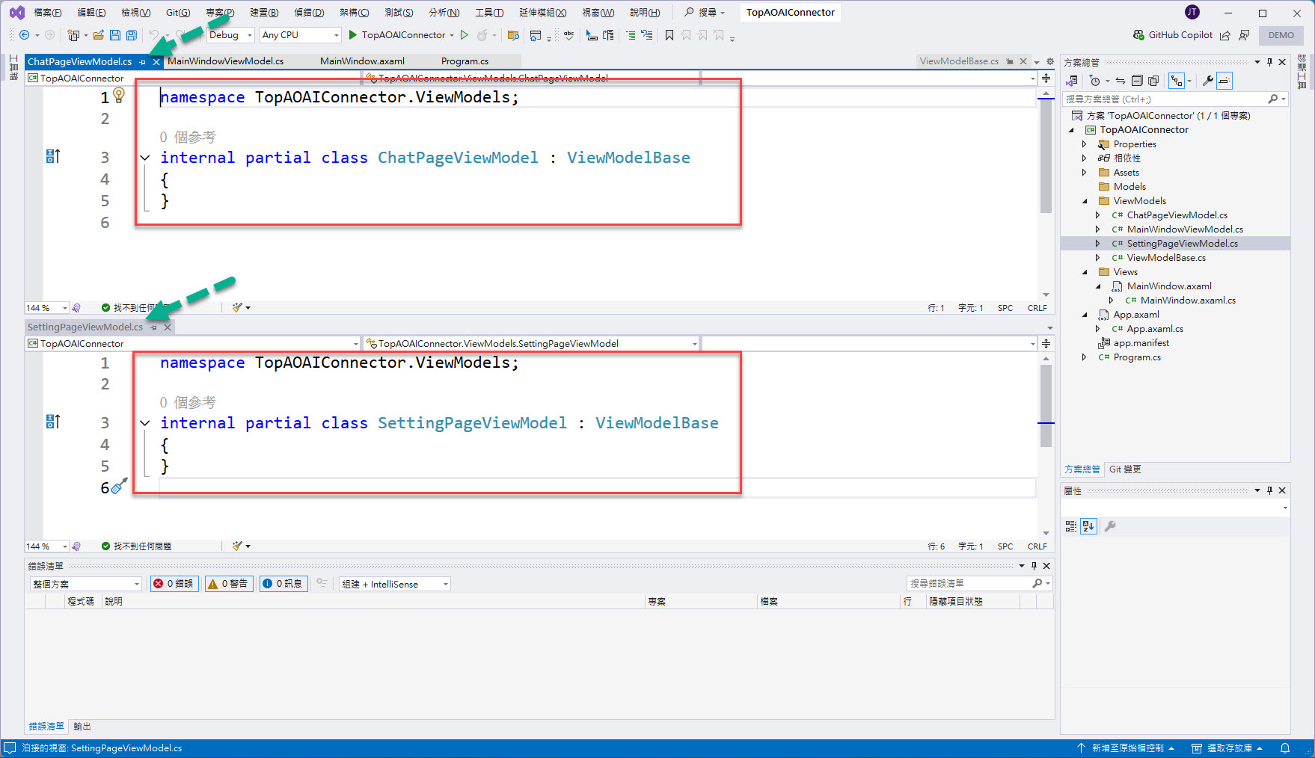Click the lightbulb quick actions on line 1
Viewport: 1315px width, 758px height.
pos(119,95)
